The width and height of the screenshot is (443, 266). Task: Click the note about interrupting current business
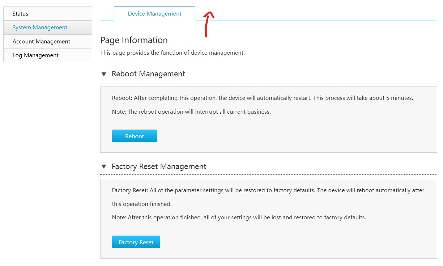pyautogui.click(x=191, y=112)
